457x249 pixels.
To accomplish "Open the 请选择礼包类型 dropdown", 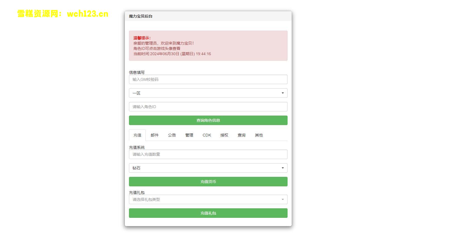I will (208, 199).
